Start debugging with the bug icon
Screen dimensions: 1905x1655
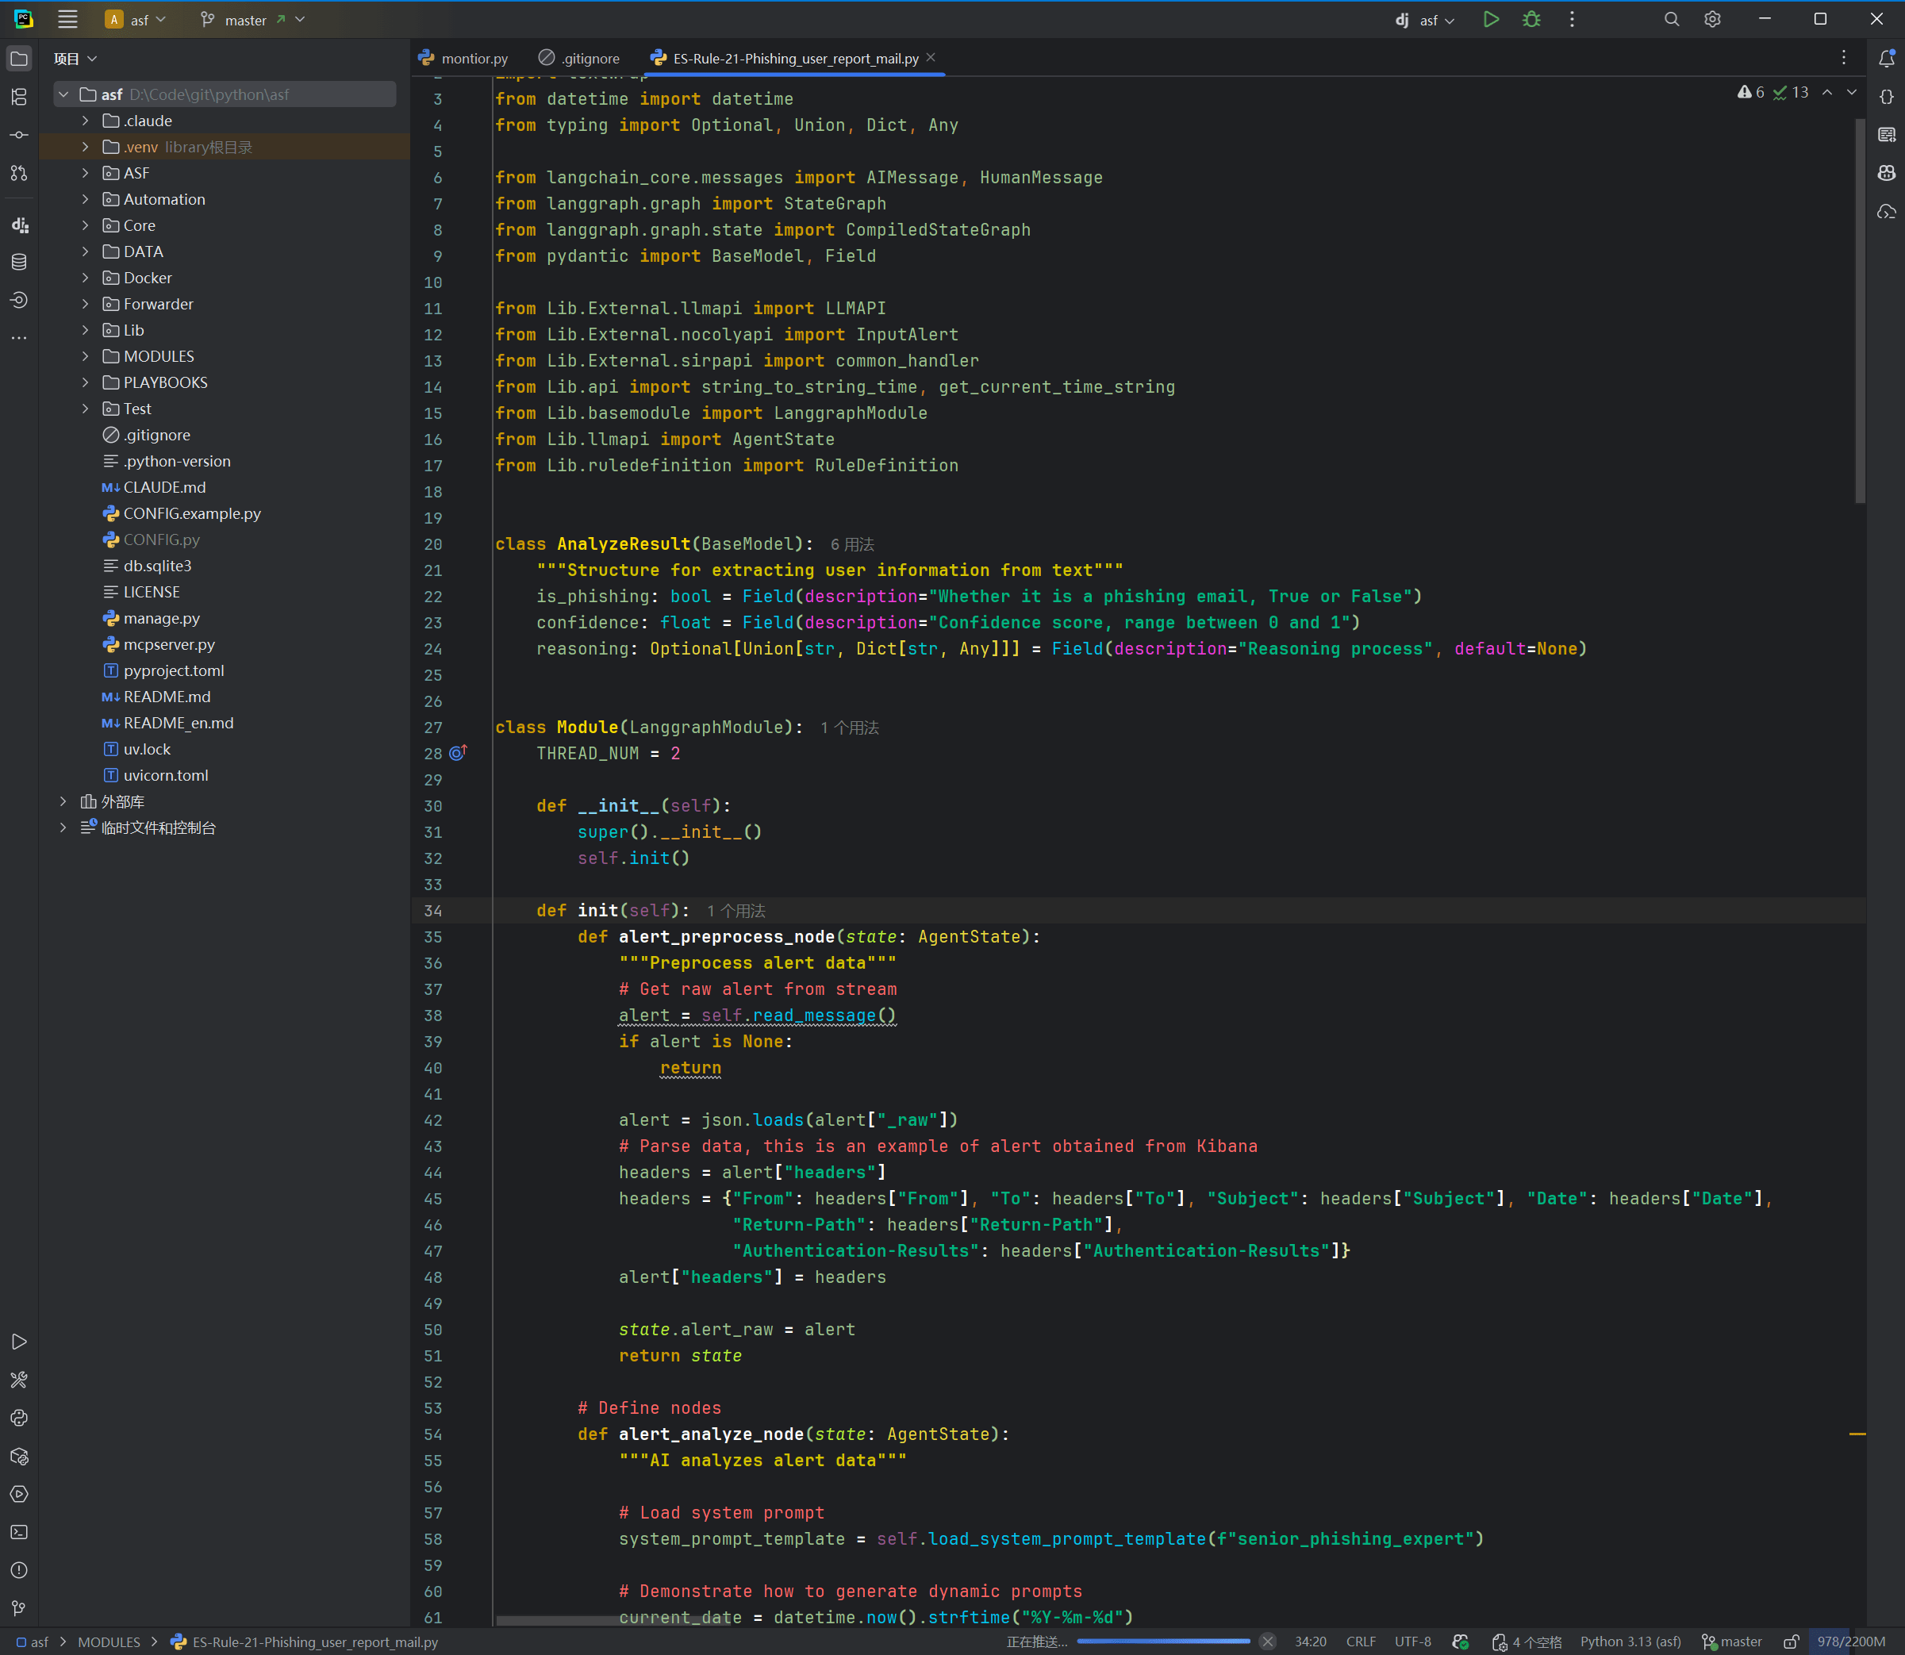click(1531, 18)
